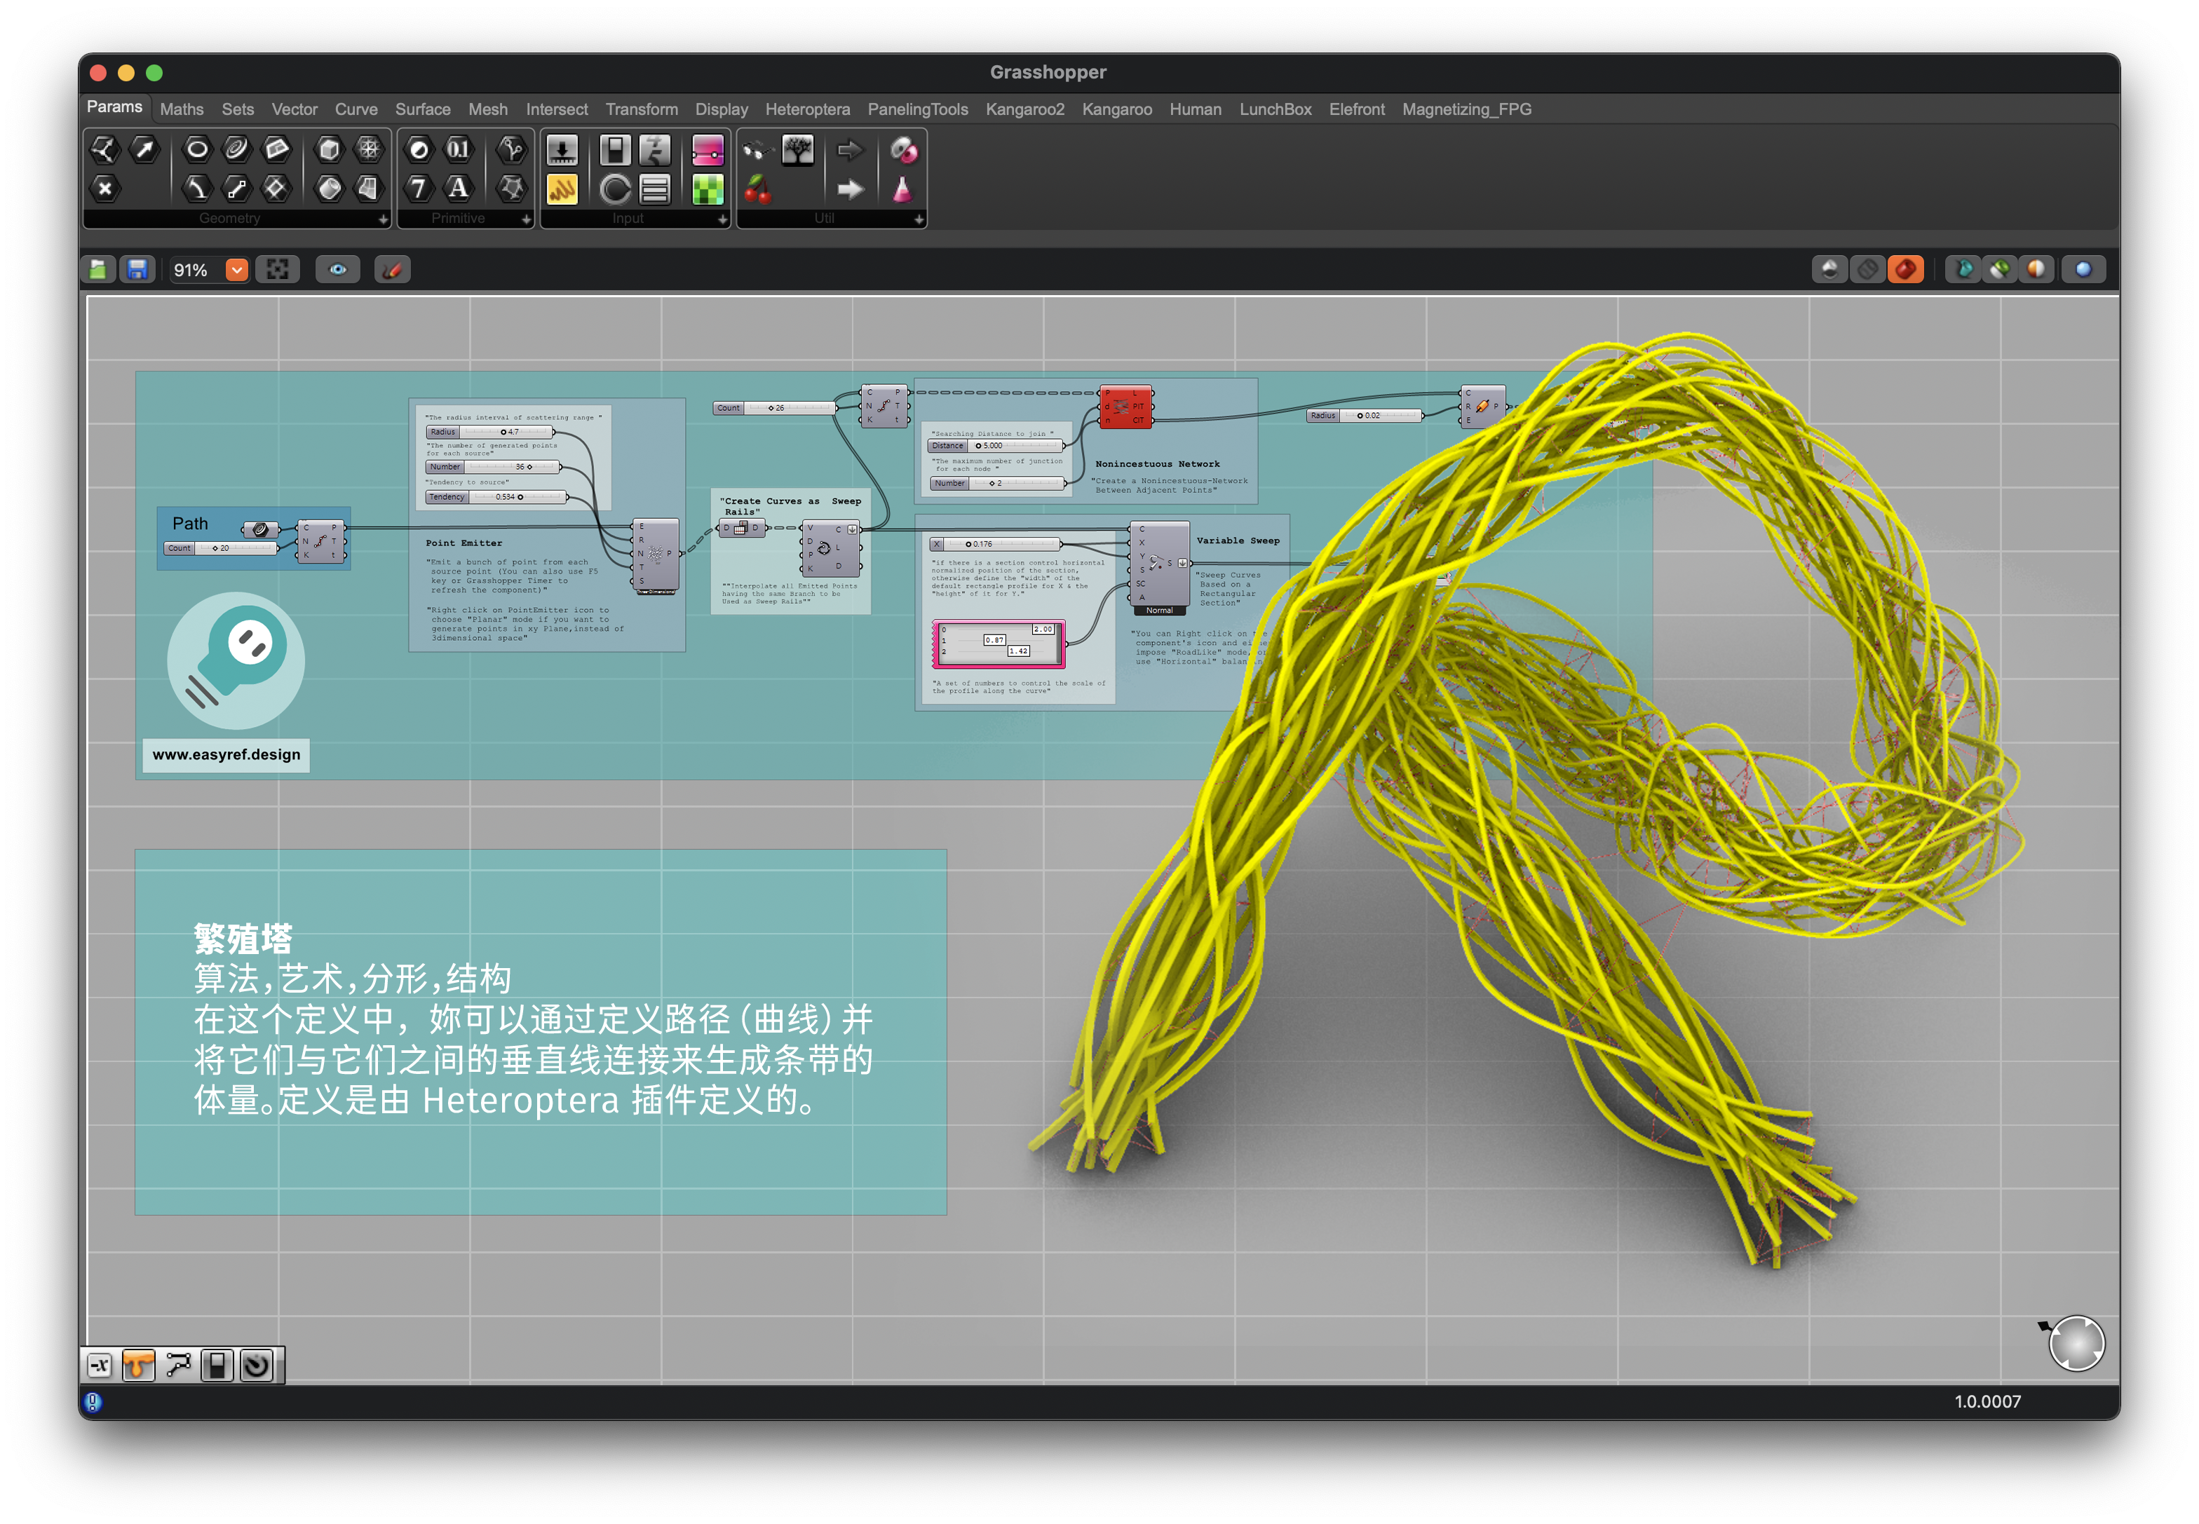Open the 91% zoom dropdown

point(237,270)
